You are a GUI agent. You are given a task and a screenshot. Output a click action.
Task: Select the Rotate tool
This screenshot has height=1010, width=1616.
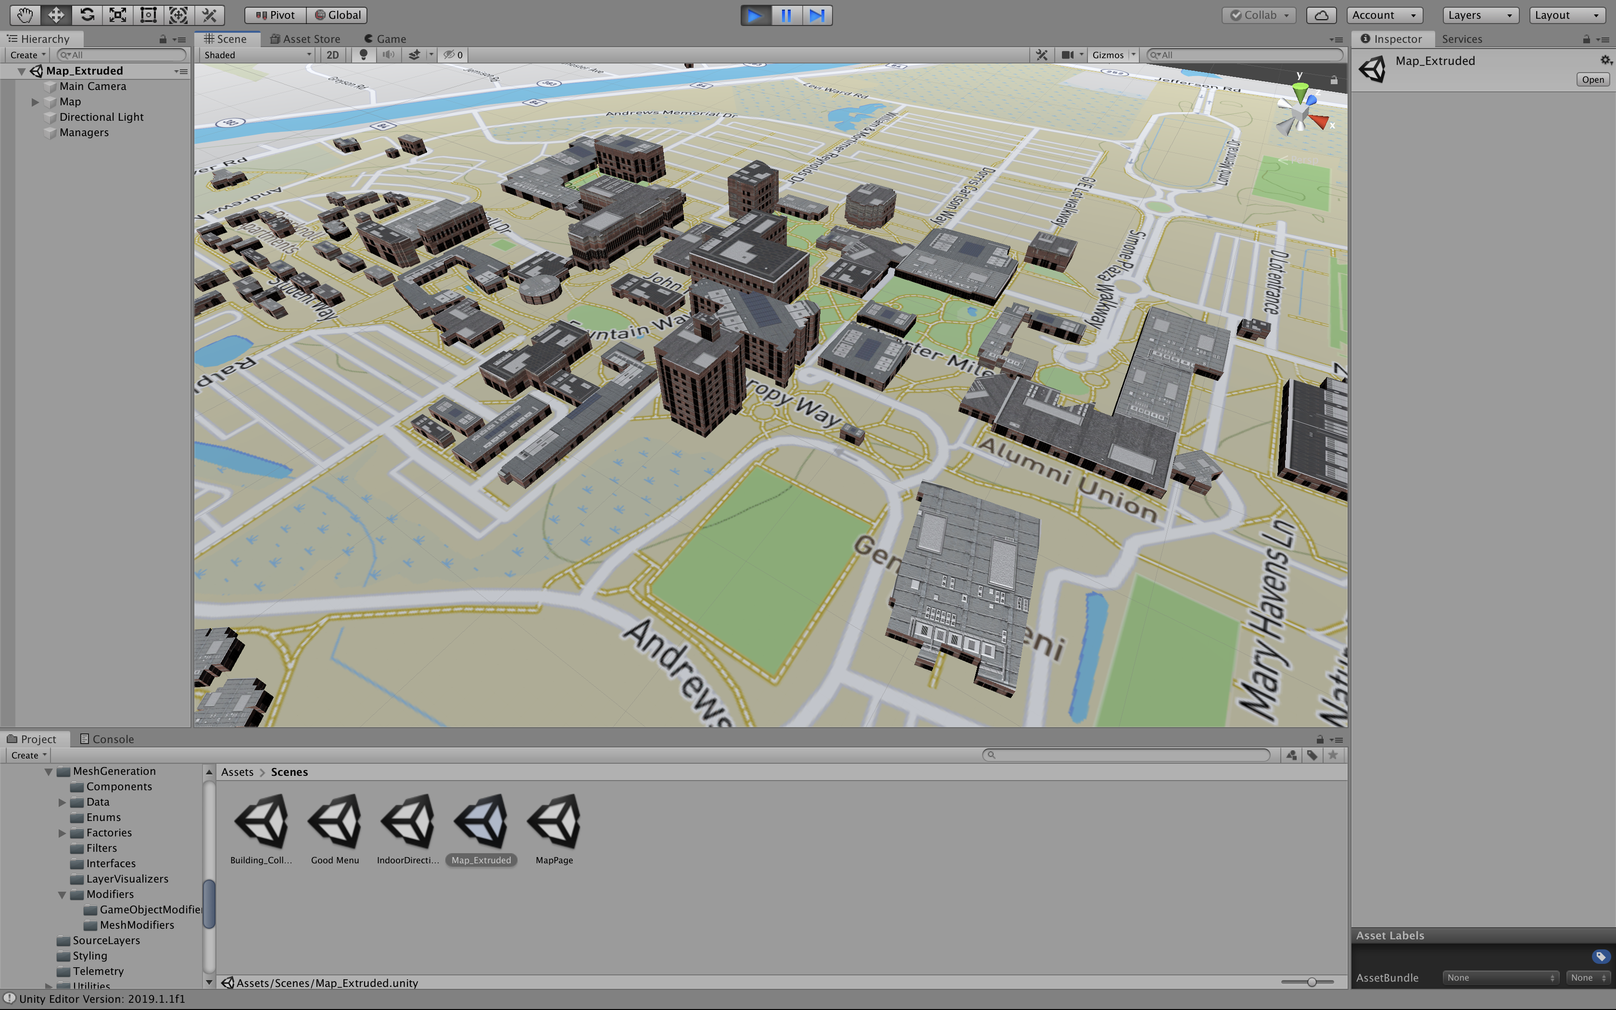click(87, 15)
